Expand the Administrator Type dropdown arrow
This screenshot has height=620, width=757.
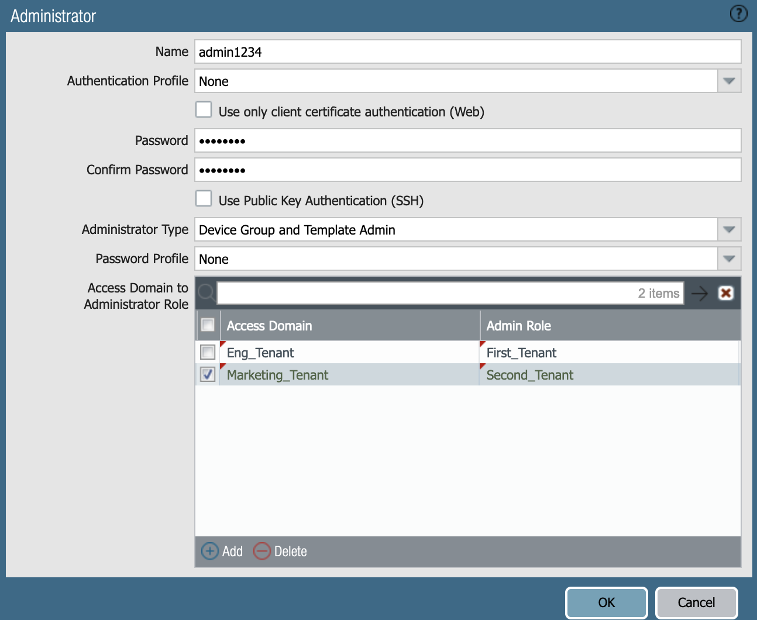[729, 229]
